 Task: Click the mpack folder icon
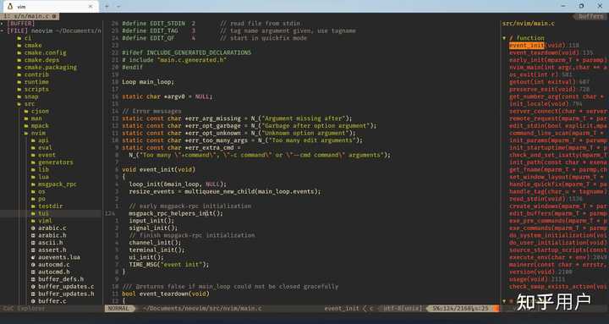[x=26, y=126]
